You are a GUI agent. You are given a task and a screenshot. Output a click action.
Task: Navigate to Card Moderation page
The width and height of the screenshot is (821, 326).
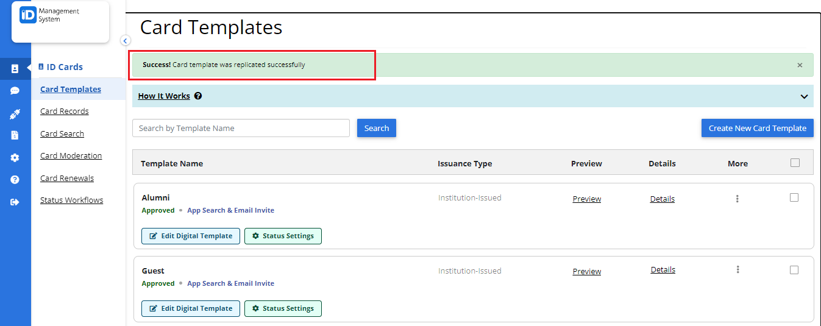coord(71,156)
